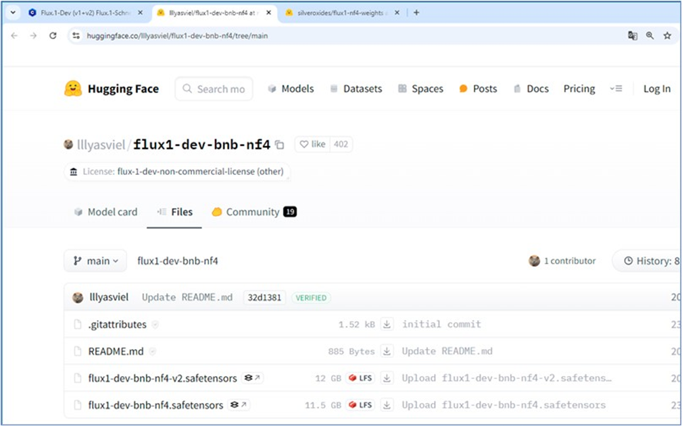Open zoom control in the address bar
This screenshot has height=426, width=682.
(650, 36)
